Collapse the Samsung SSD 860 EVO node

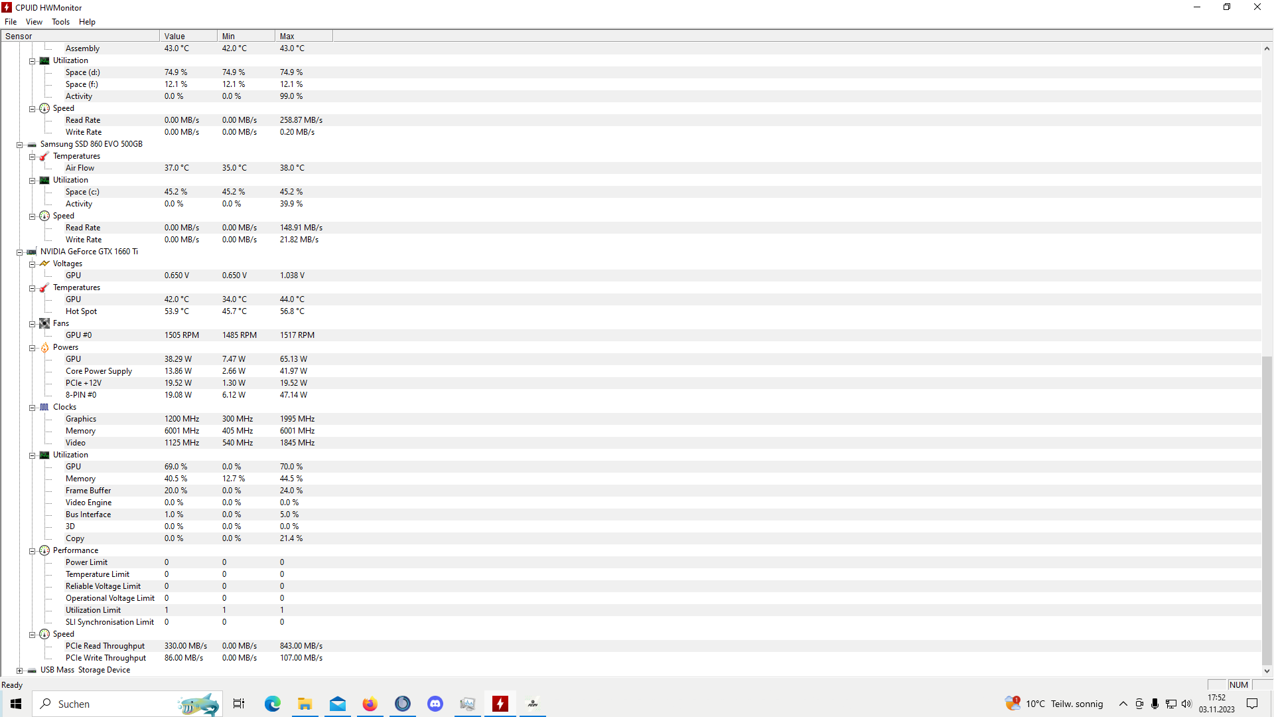tap(20, 145)
